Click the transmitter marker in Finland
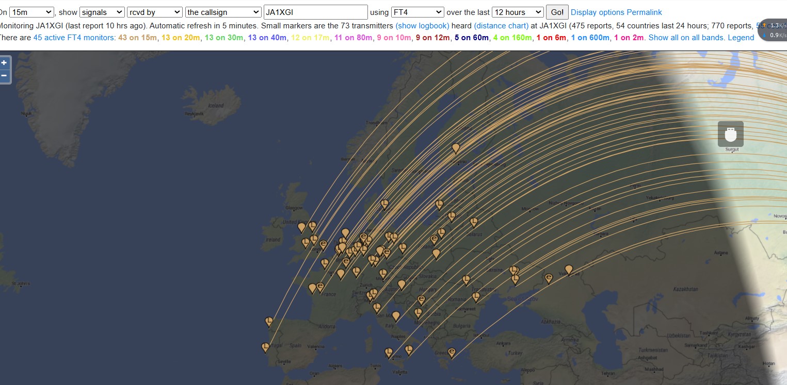The height and width of the screenshot is (385, 787). pyautogui.click(x=456, y=148)
